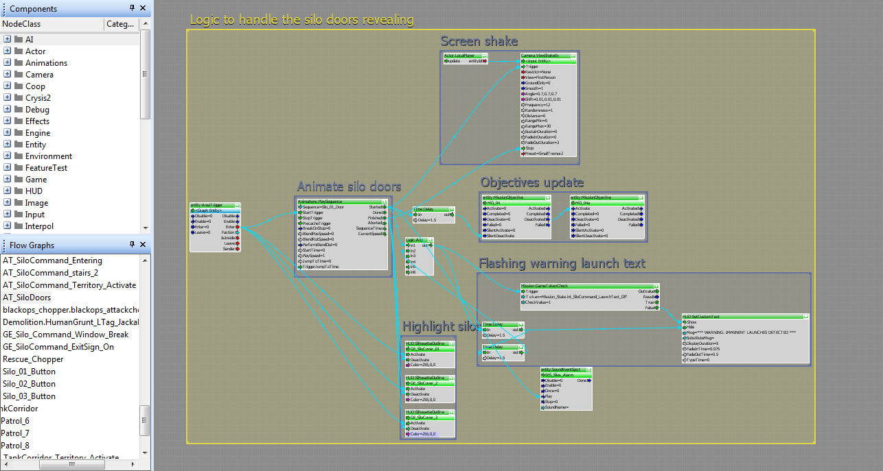
Task: Click the pin icon on Flow Graphs panel
Action: pos(133,245)
